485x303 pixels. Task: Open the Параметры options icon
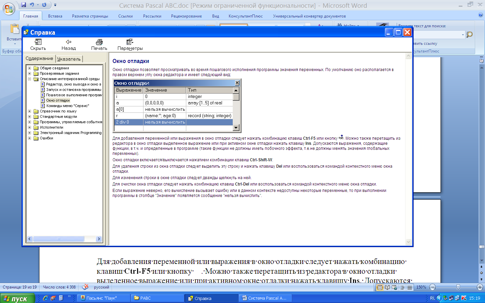(x=130, y=42)
